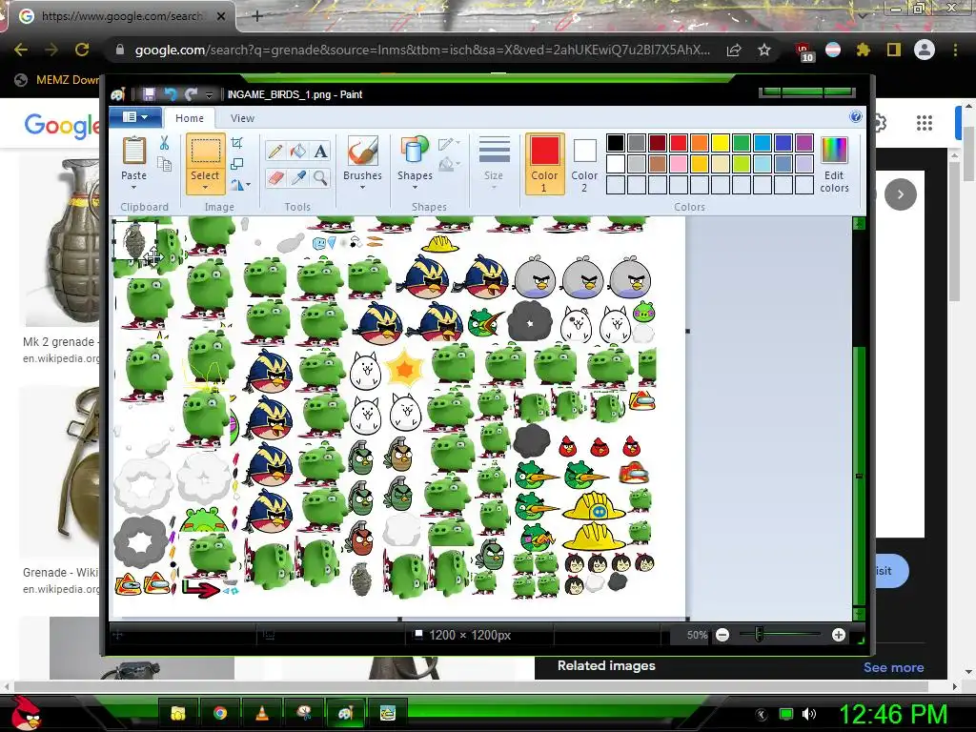Click the round next arrow in Google panel
976x732 pixels.
[x=900, y=194]
